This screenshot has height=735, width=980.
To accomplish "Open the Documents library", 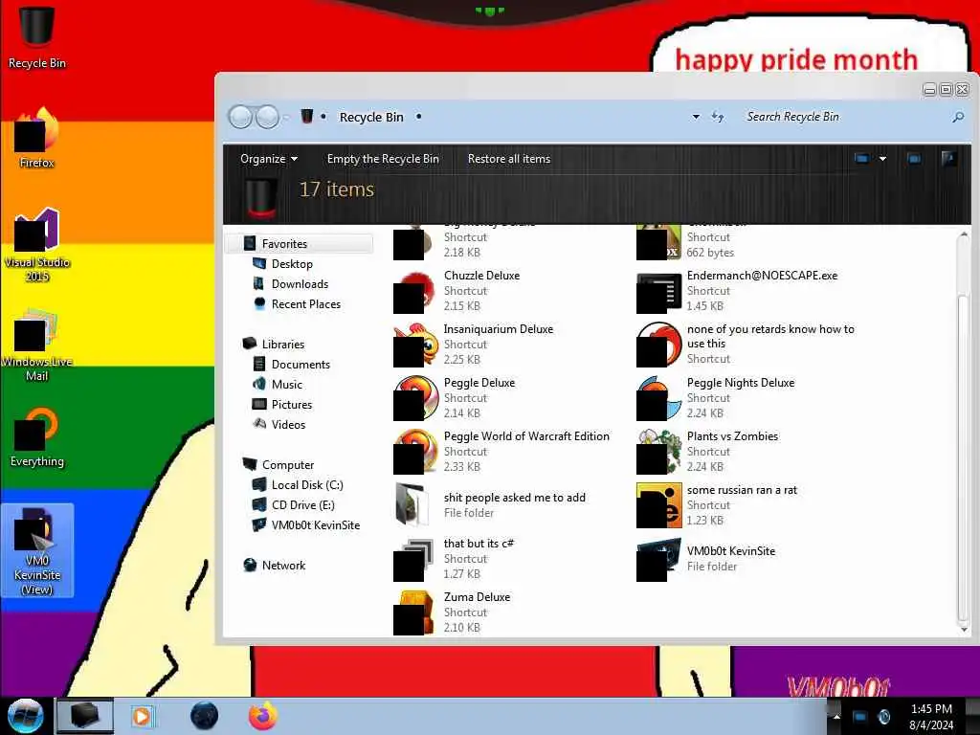I will click(300, 364).
